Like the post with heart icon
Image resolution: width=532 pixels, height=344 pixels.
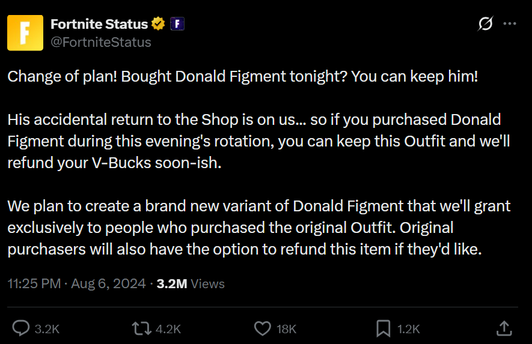(263, 328)
